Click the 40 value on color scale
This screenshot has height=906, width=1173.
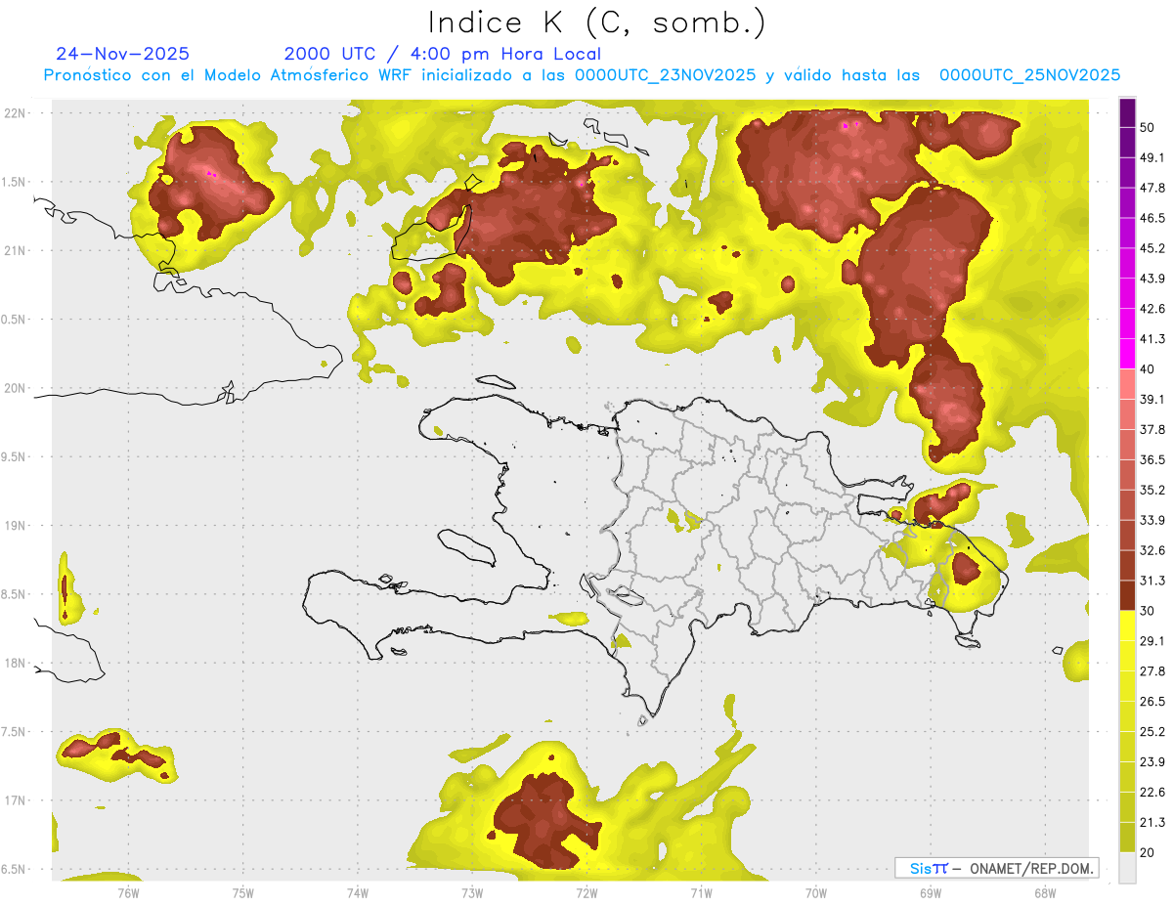point(1149,368)
